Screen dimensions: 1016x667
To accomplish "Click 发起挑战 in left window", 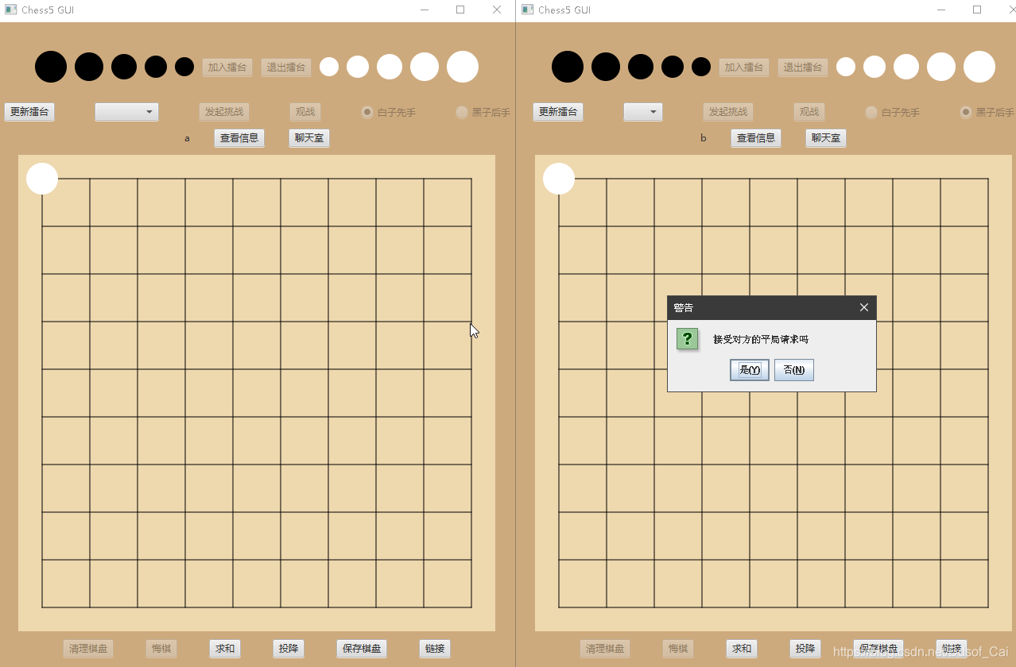I will pyautogui.click(x=224, y=112).
